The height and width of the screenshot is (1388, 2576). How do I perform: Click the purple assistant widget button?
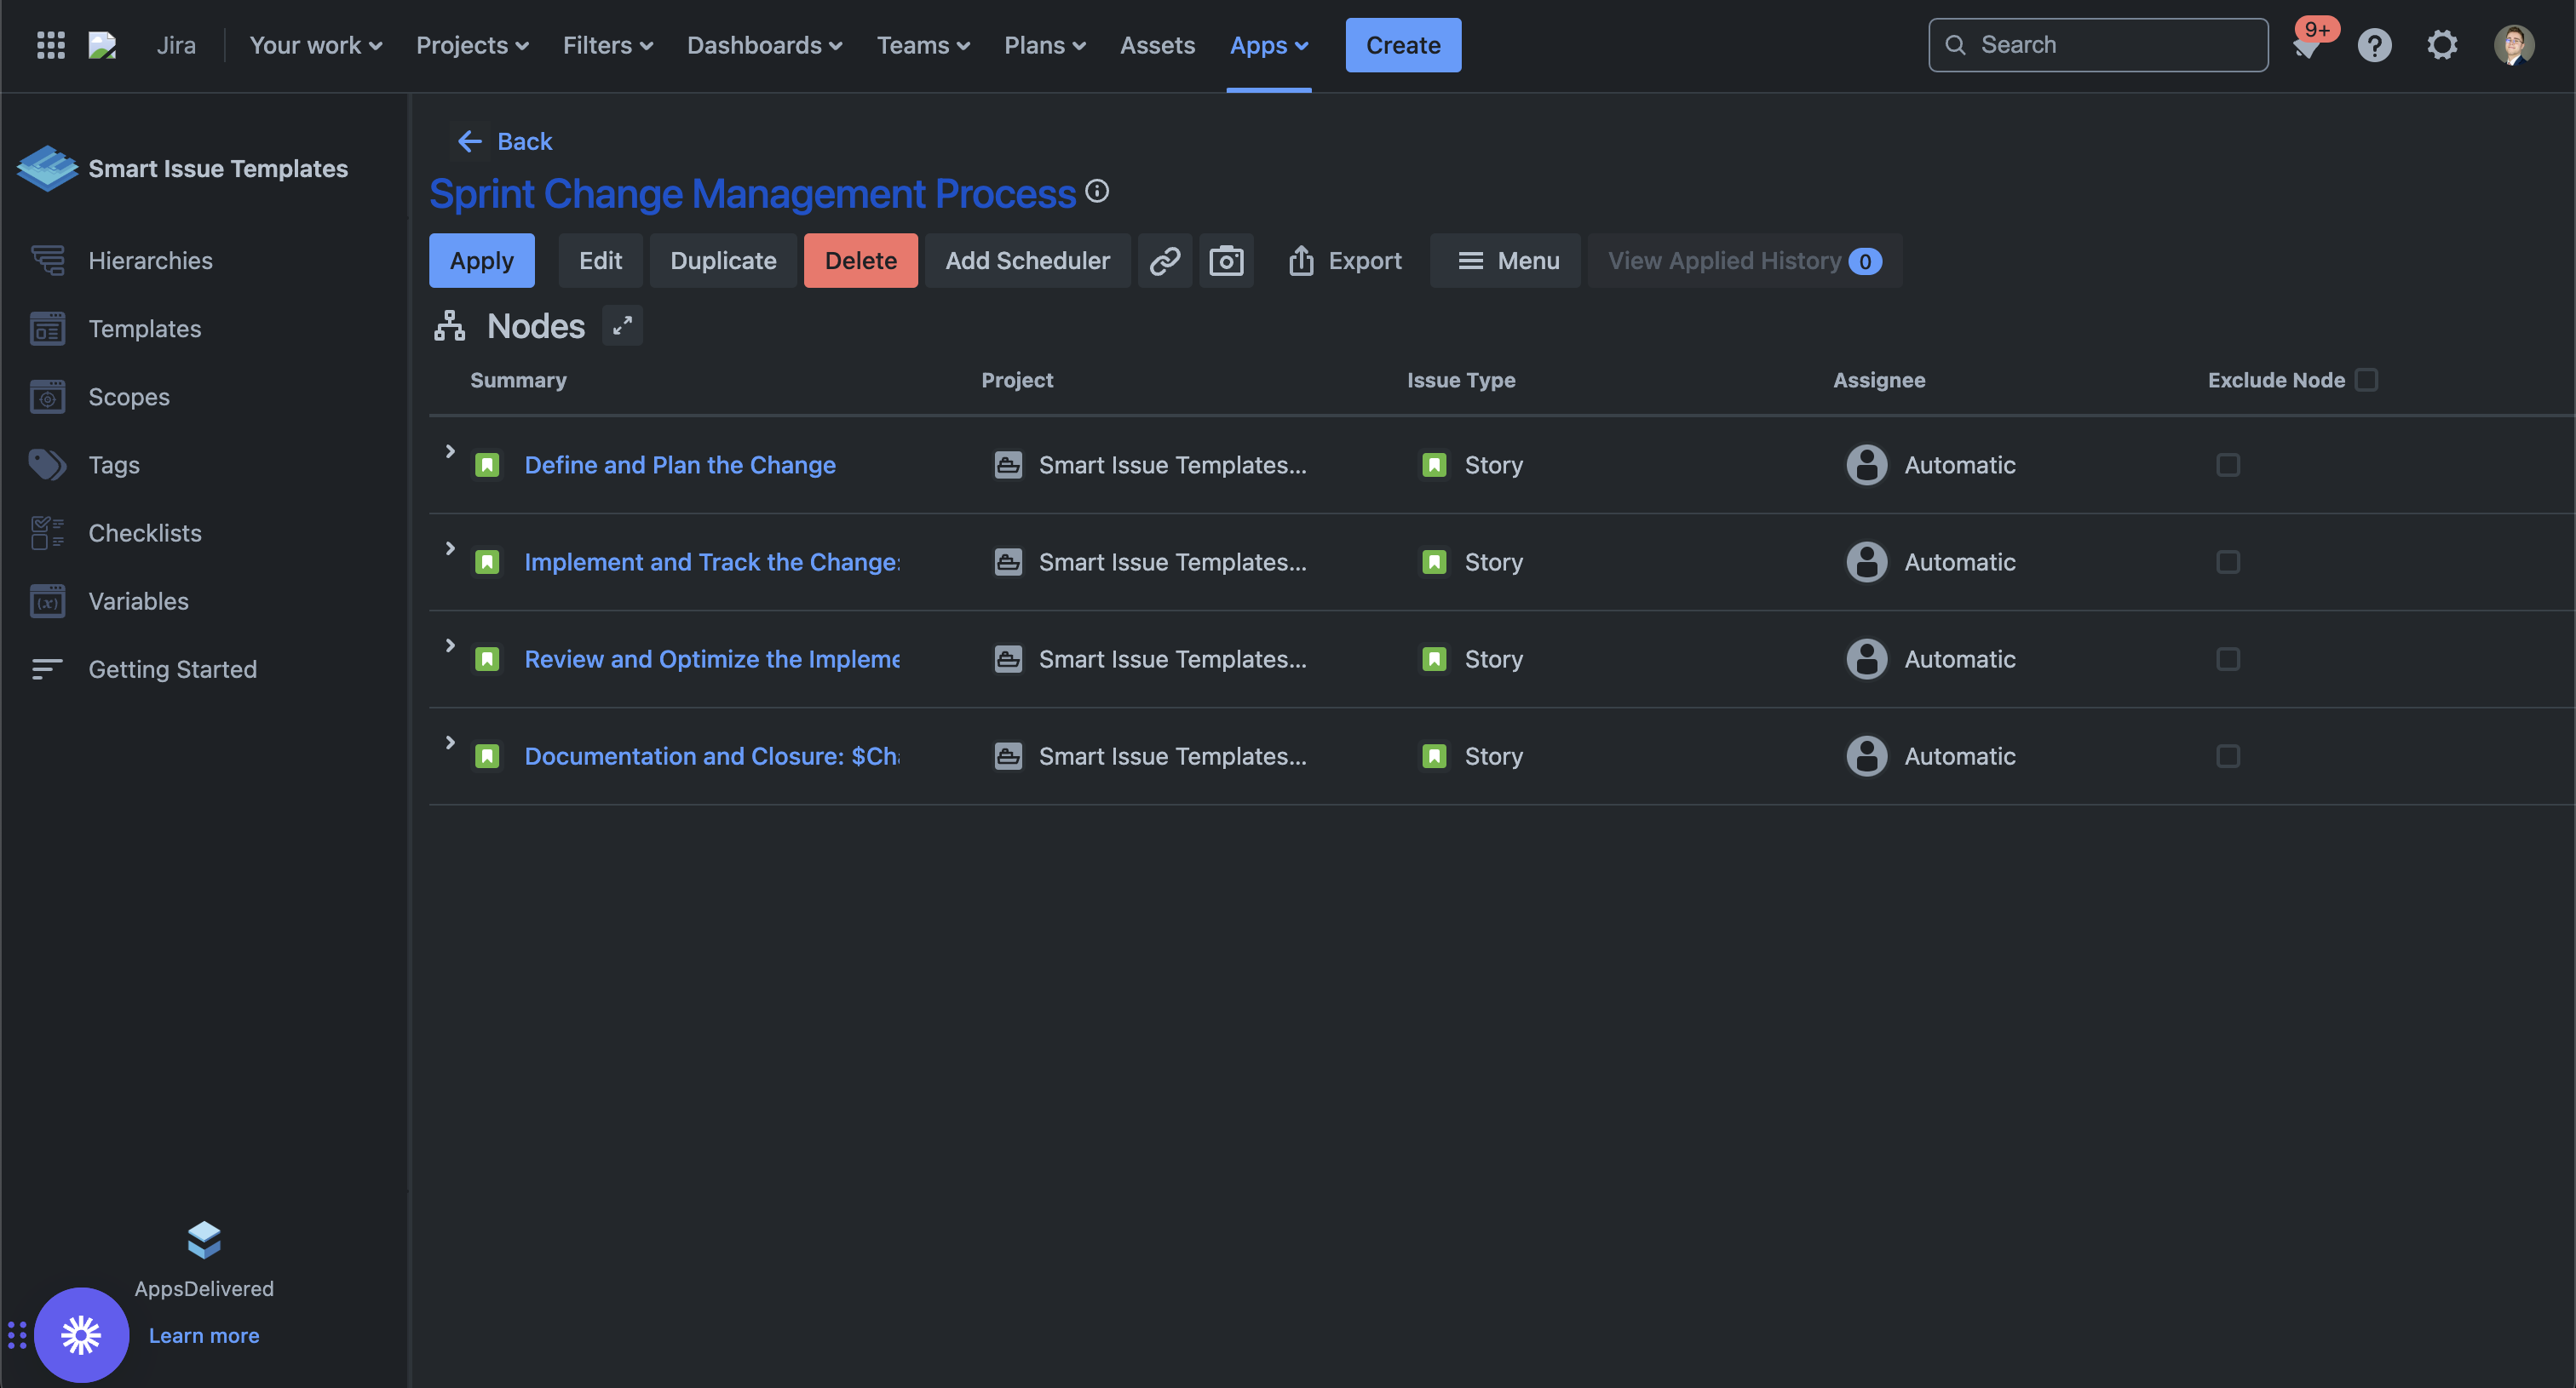pyautogui.click(x=81, y=1334)
